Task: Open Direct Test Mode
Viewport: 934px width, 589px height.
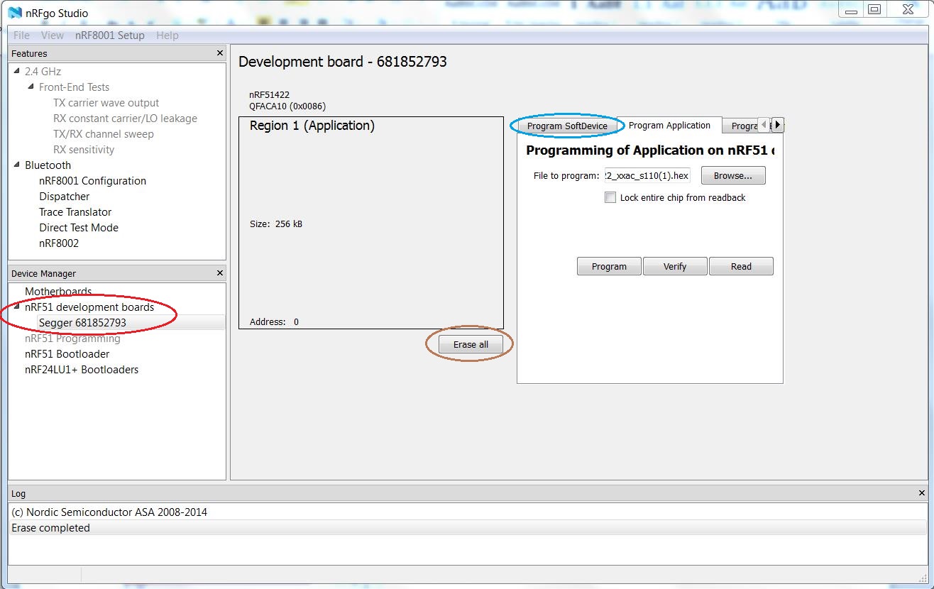Action: pyautogui.click(x=79, y=228)
